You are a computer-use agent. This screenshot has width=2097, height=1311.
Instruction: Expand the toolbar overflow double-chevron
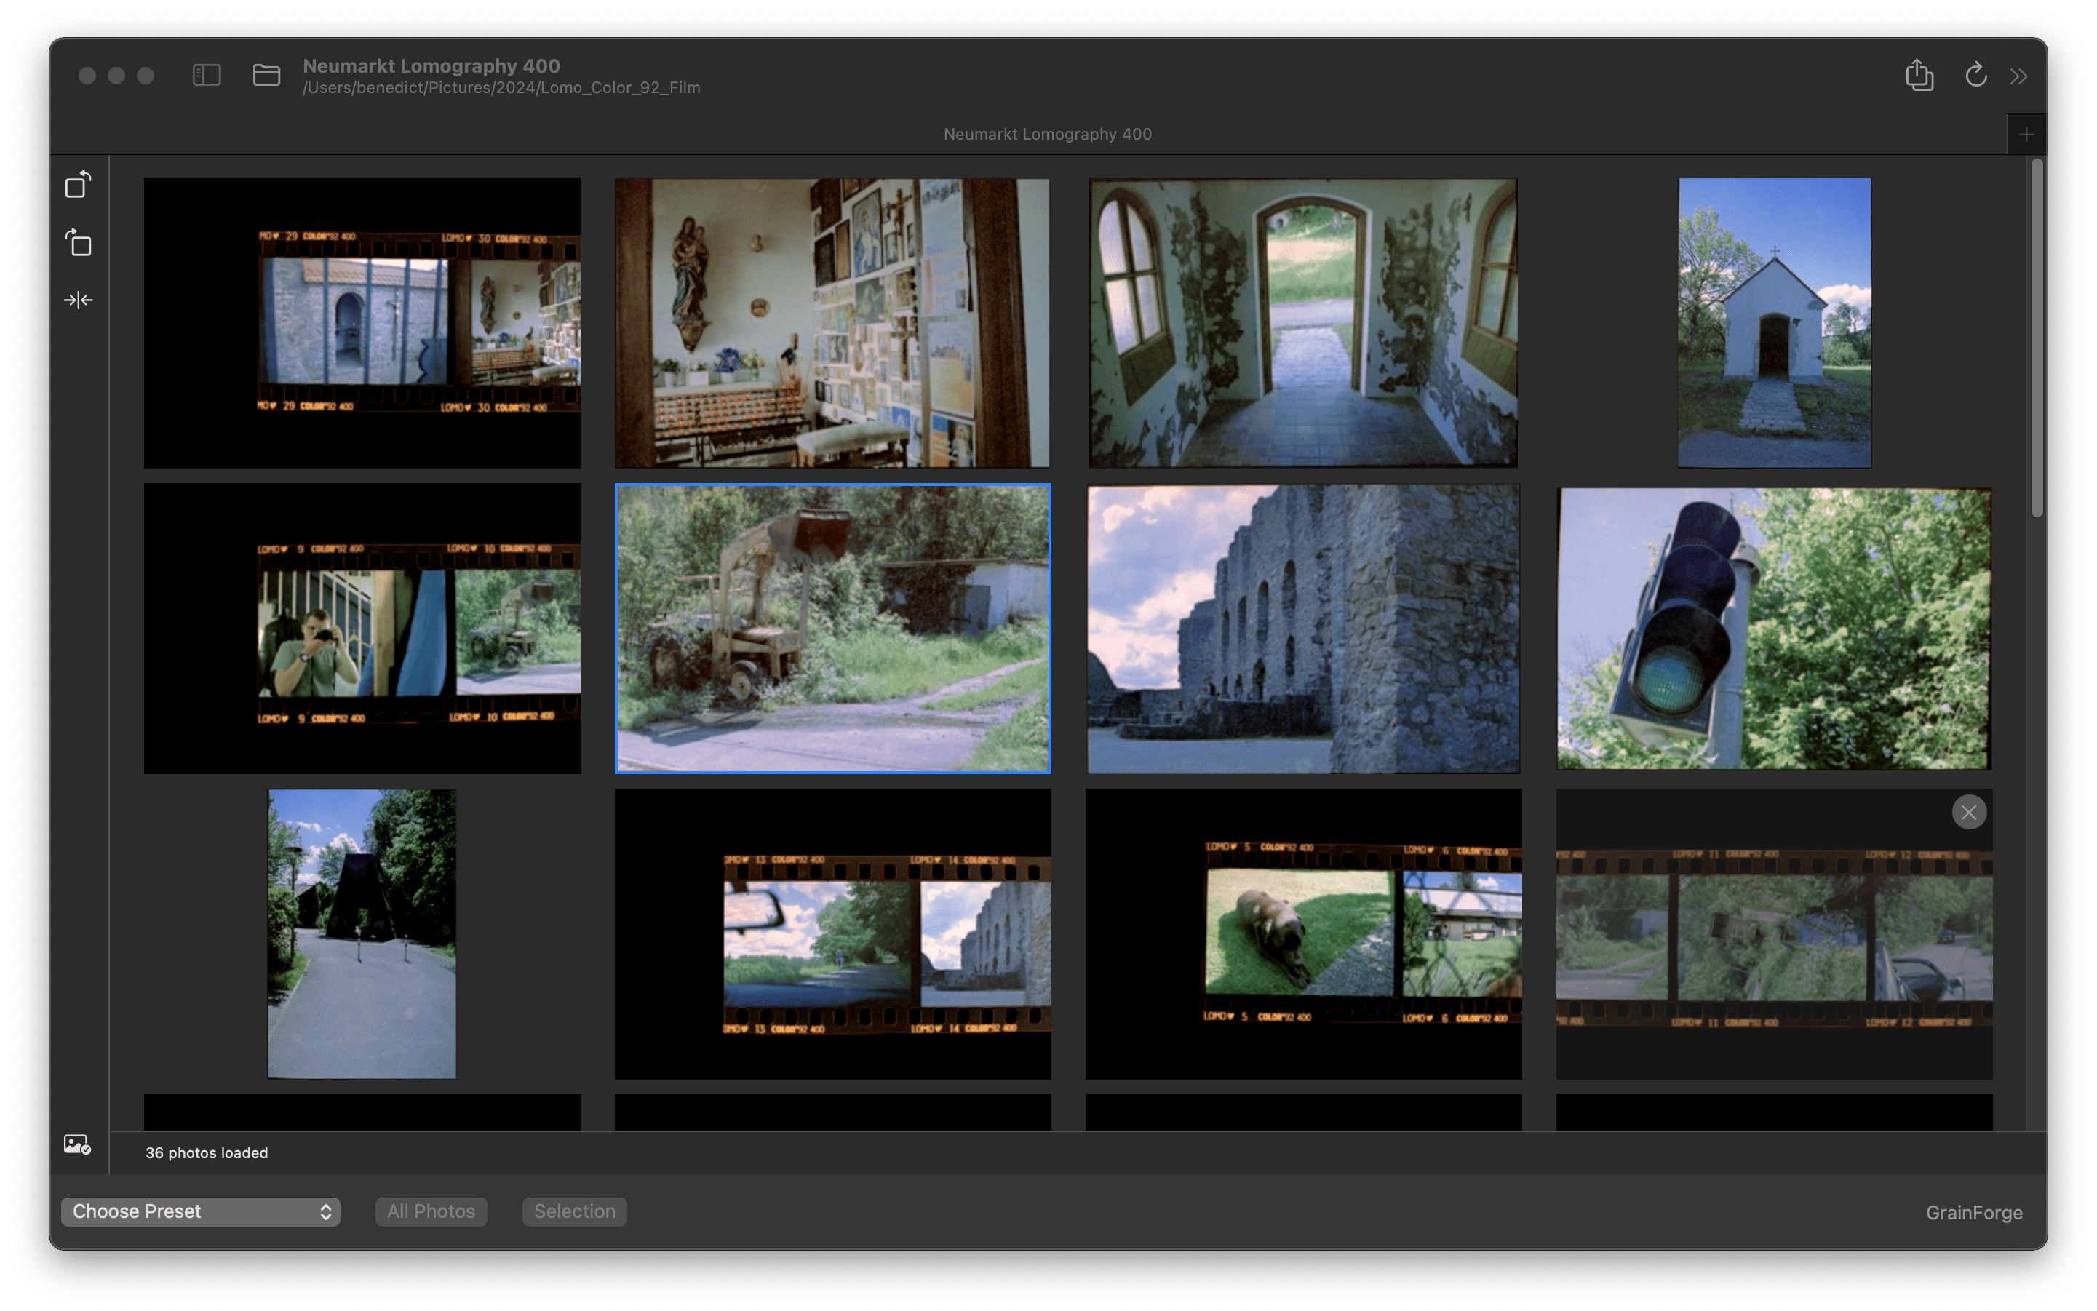coord(2019,76)
